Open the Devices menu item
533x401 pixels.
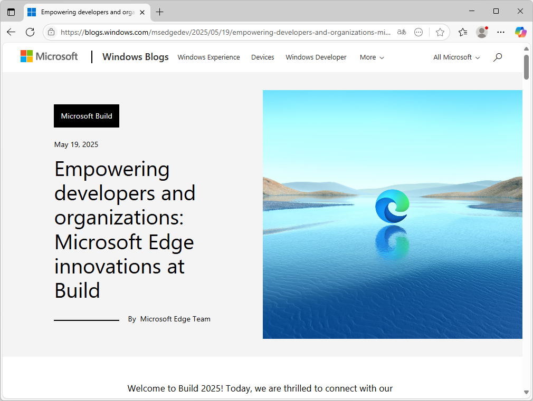pos(262,57)
